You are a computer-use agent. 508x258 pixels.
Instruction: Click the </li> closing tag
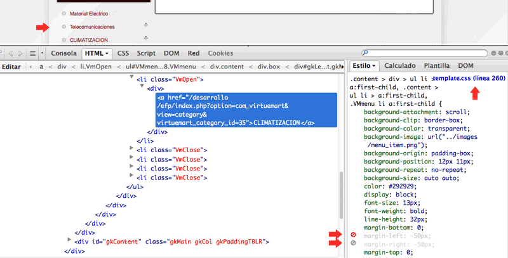point(145,141)
